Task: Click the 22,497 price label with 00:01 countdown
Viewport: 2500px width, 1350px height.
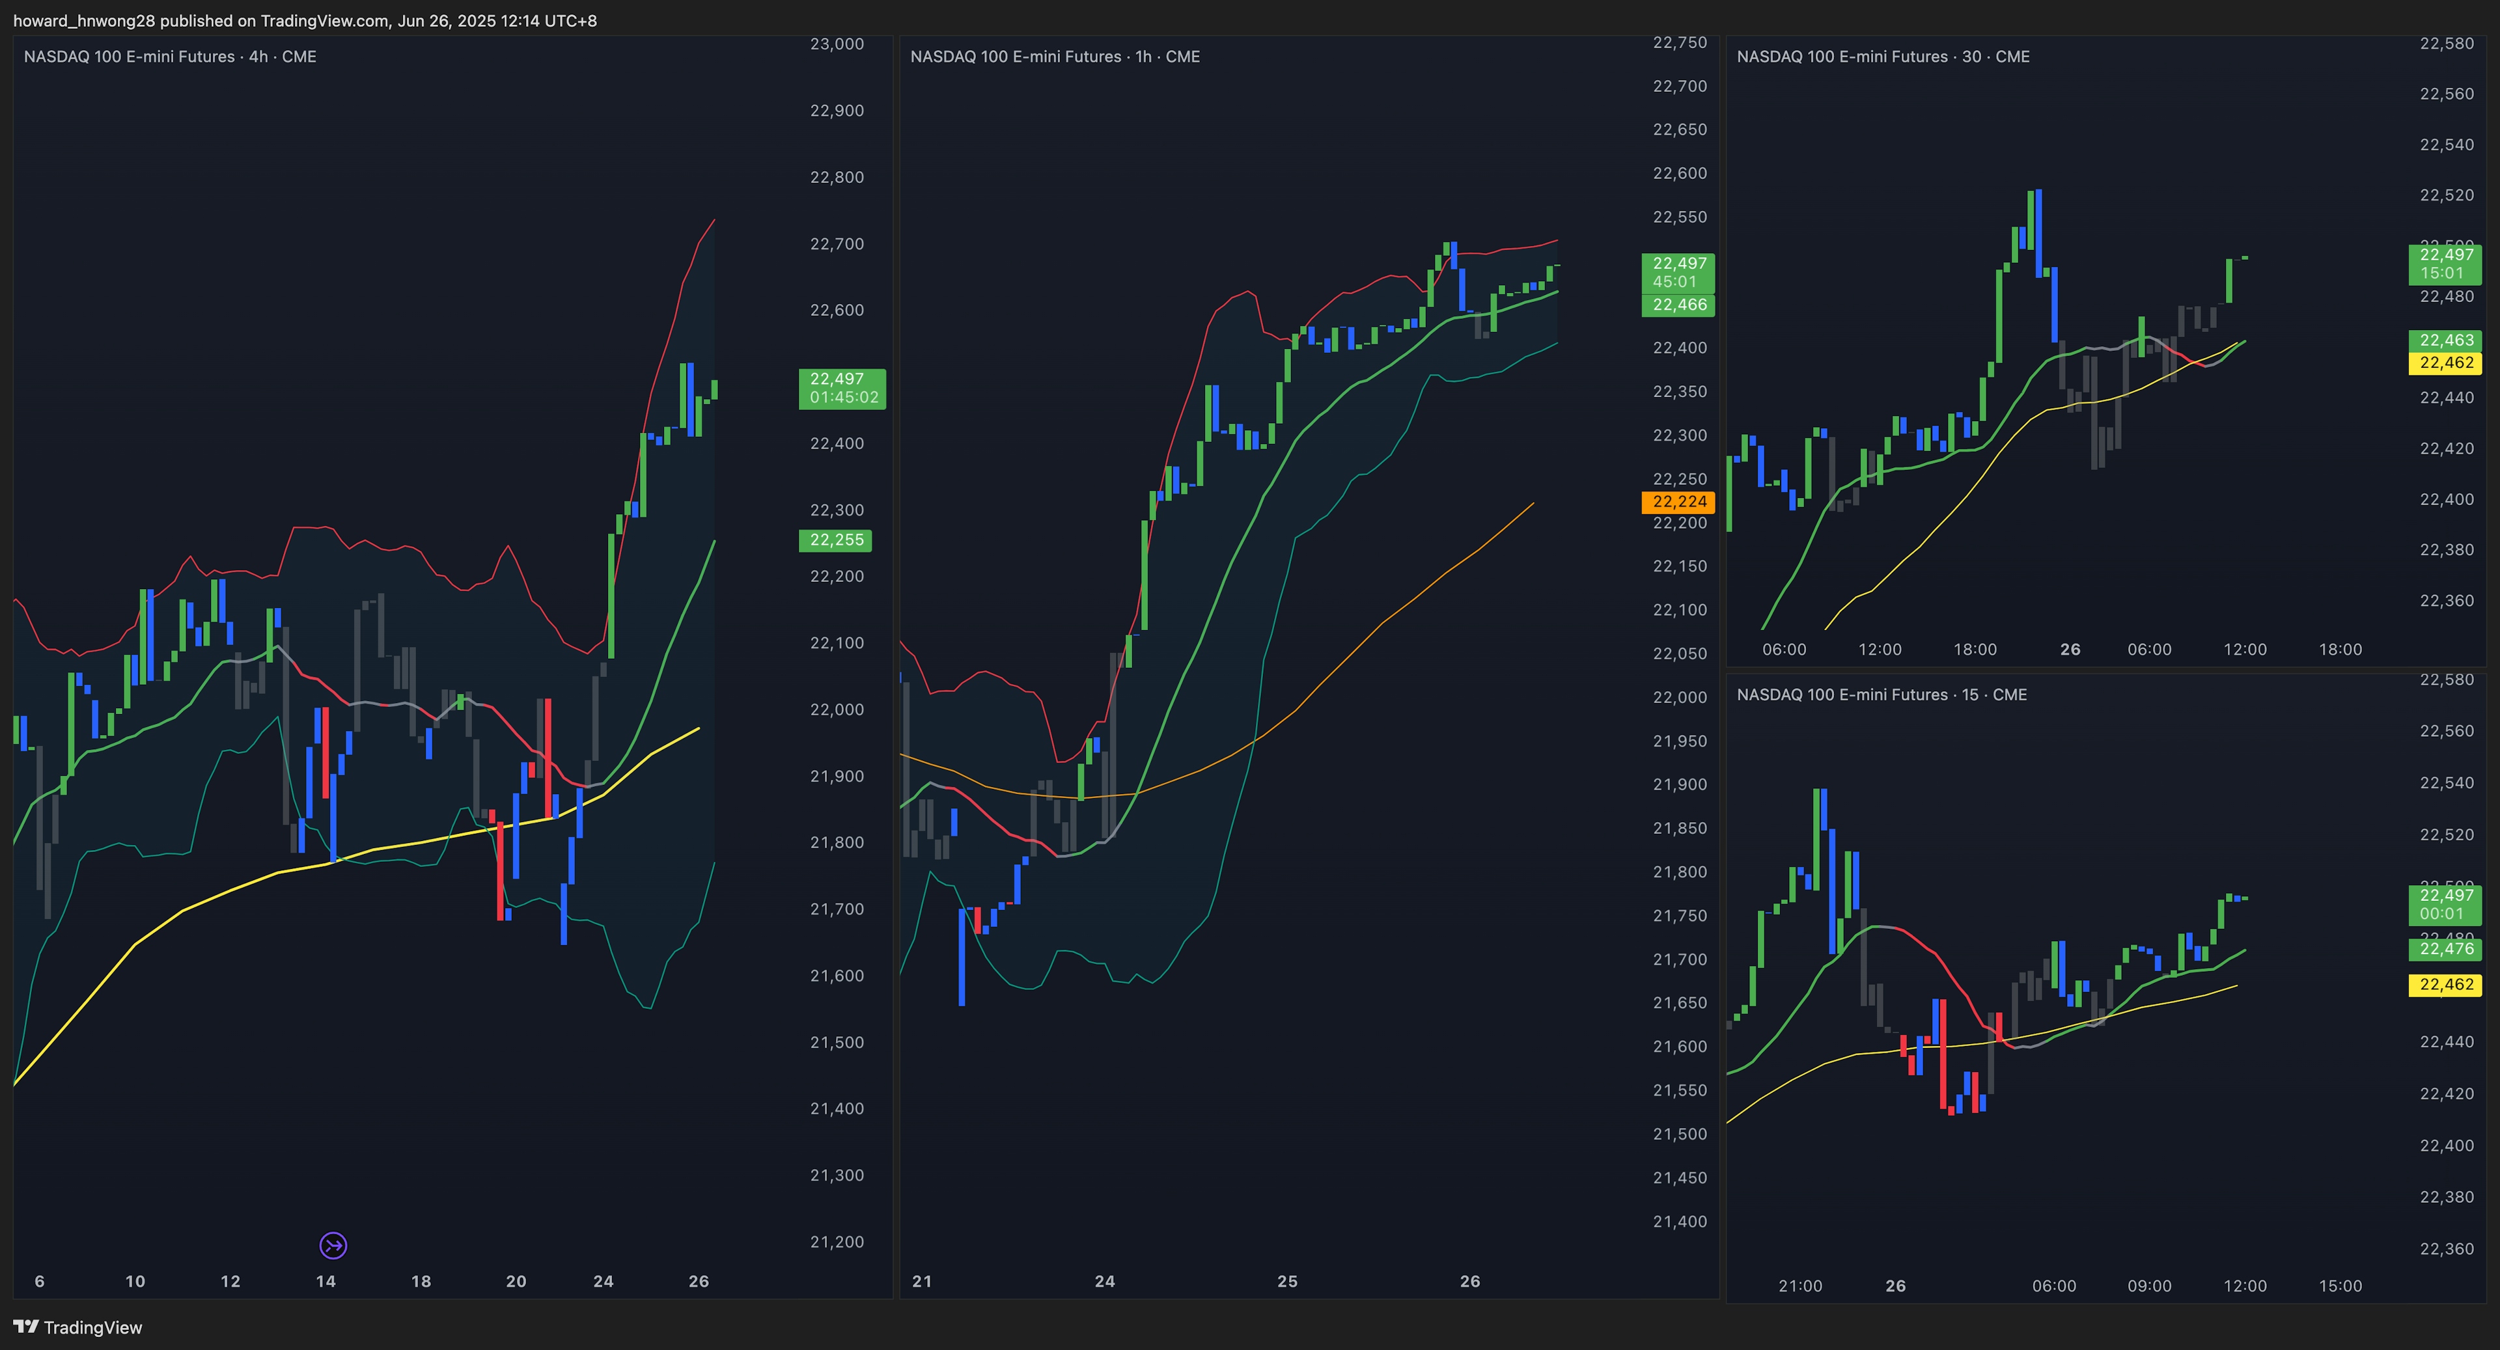Action: point(2445,905)
